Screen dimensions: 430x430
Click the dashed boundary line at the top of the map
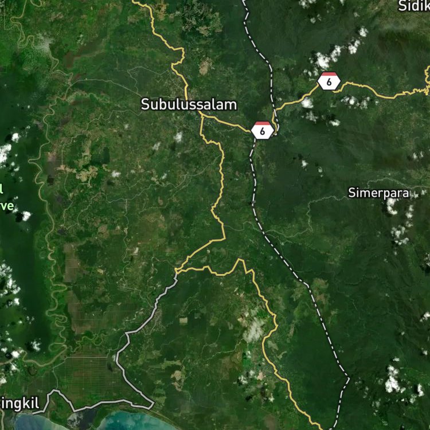(x=246, y=11)
